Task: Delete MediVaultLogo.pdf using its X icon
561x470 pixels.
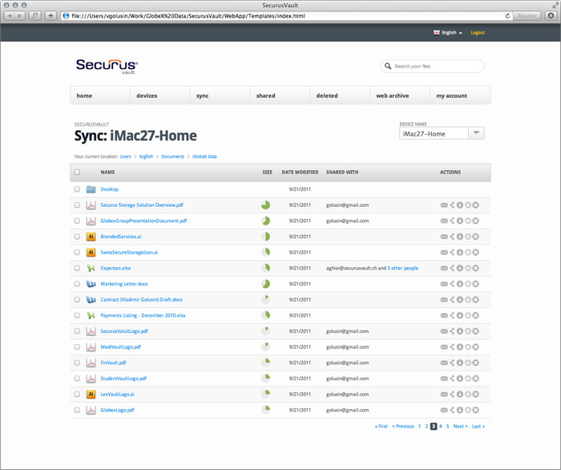Action: click(475, 346)
